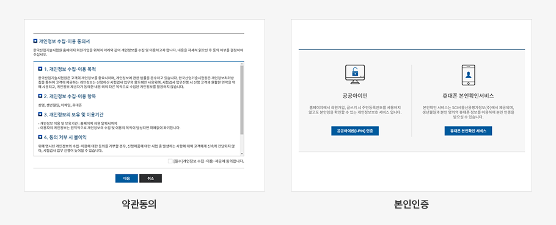Click the bullet icon beside 4. 동의 거부 시 불이익
The height and width of the screenshot is (225, 556).
pos(40,137)
